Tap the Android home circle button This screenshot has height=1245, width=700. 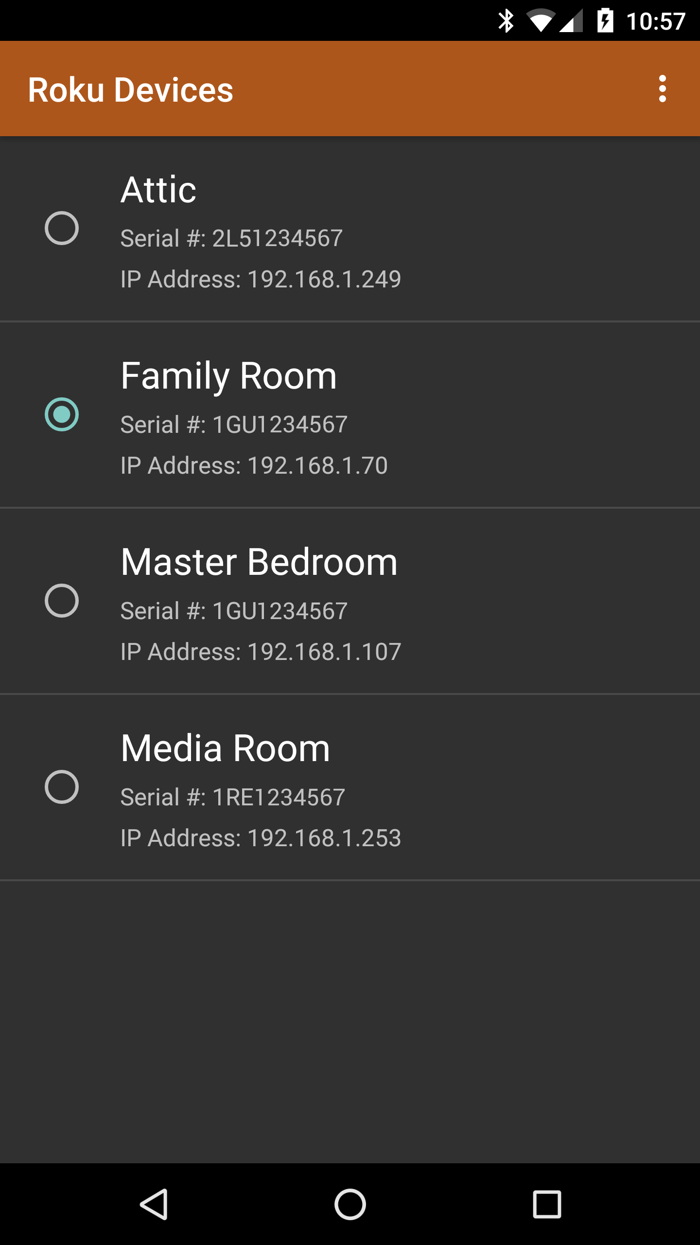(x=350, y=1205)
